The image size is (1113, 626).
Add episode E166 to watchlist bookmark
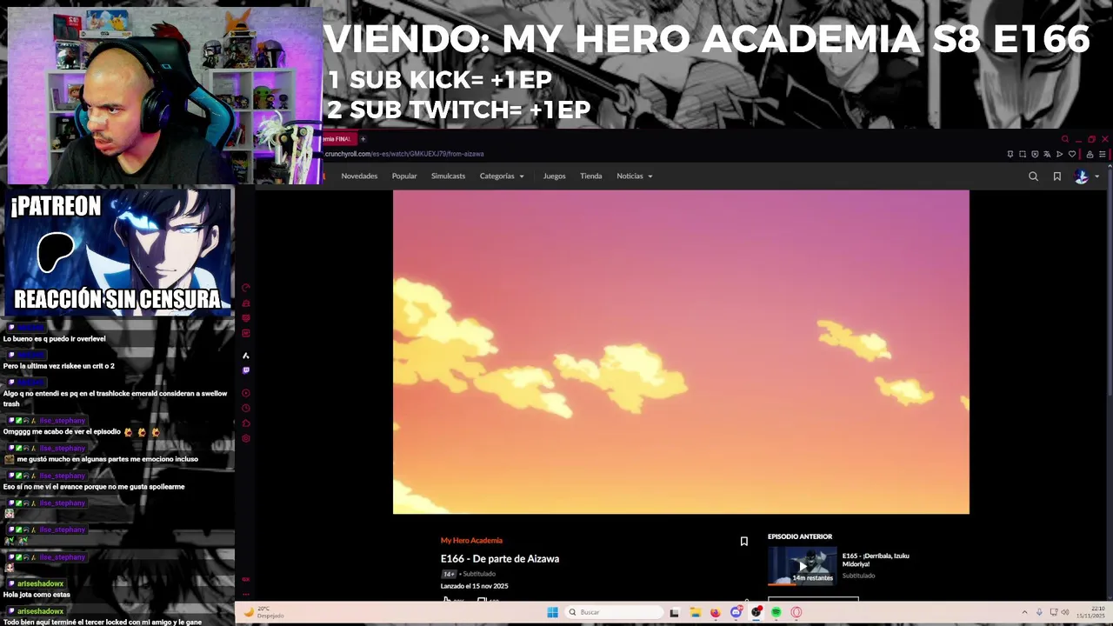[743, 542]
